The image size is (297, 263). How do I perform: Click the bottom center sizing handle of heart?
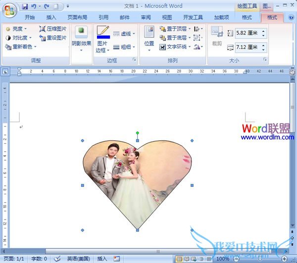tap(138, 230)
